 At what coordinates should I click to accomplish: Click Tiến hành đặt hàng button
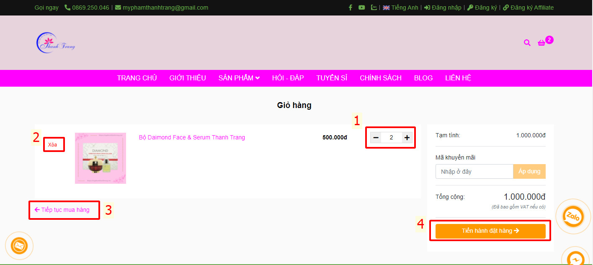pyautogui.click(x=490, y=231)
